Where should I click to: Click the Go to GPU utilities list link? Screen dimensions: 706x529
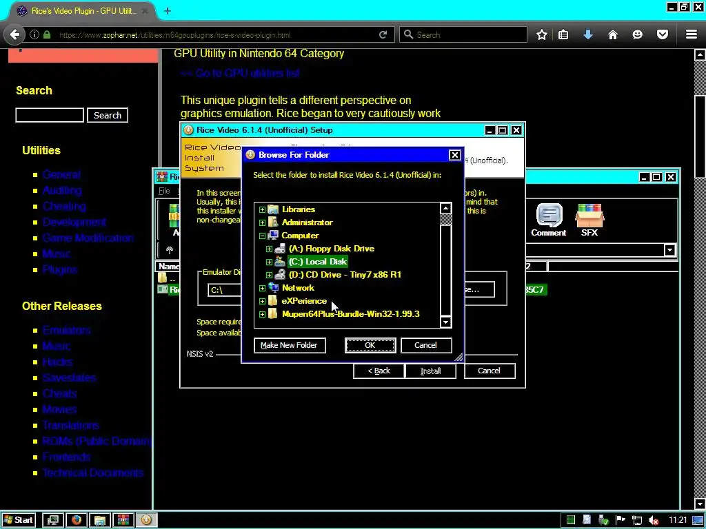[240, 73]
